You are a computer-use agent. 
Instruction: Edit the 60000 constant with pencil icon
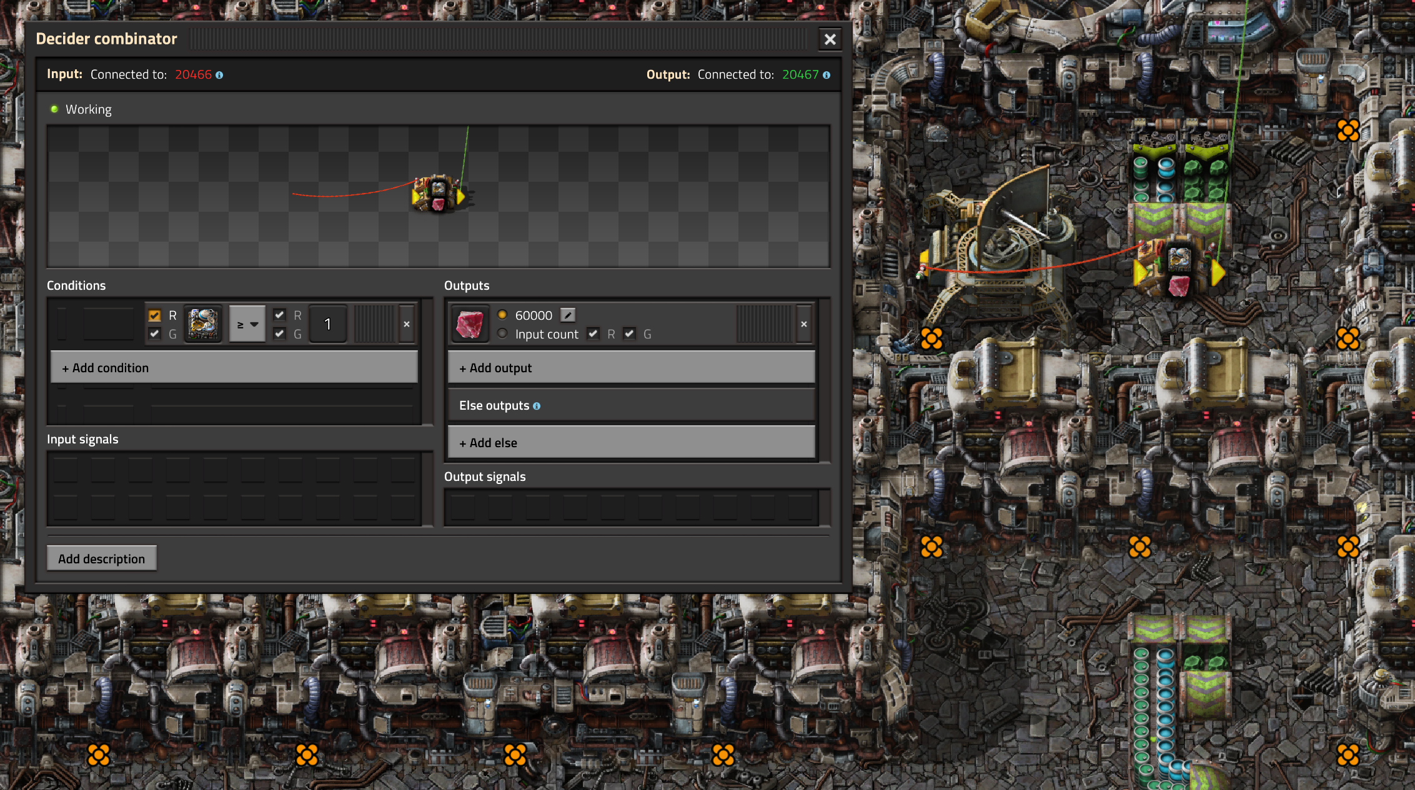(567, 315)
